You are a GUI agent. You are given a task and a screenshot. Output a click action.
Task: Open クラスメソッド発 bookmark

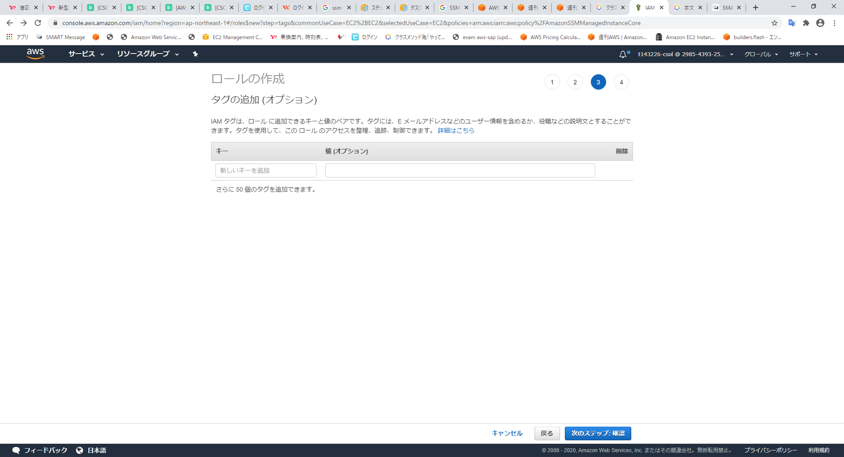[x=415, y=37]
